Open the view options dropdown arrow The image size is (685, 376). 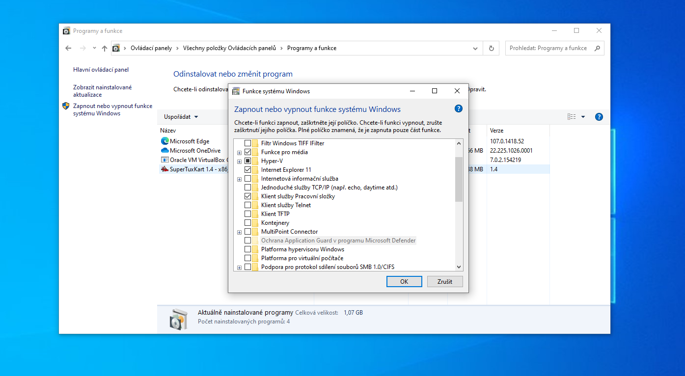(583, 117)
